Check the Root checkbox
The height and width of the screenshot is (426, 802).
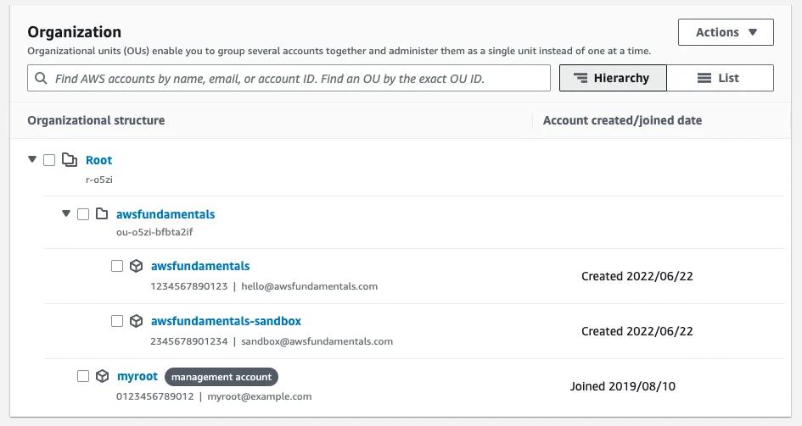point(49,160)
